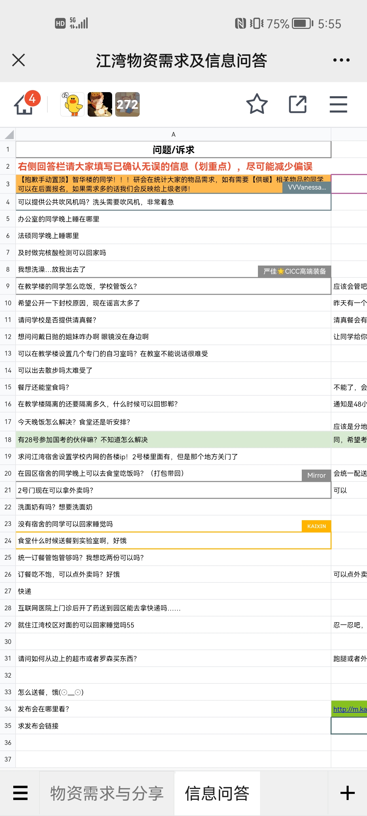Tap the 严佳 CICC高端装备 editor tag
The width and height of the screenshot is (367, 816).
point(295,271)
